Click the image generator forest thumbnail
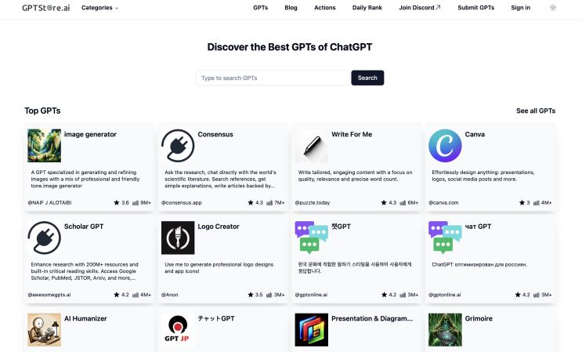The height and width of the screenshot is (352, 582). point(44,146)
